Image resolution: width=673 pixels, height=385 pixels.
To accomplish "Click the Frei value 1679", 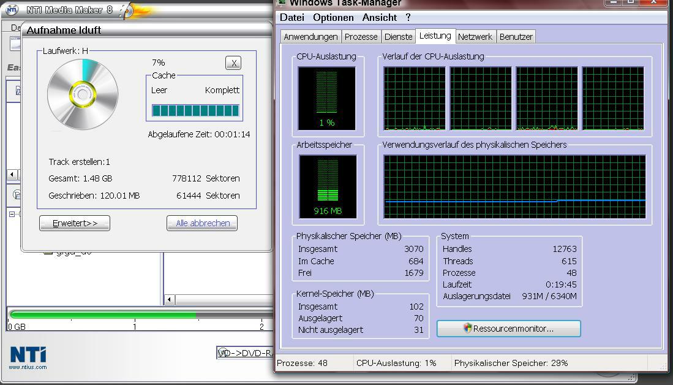I will click(x=414, y=273).
